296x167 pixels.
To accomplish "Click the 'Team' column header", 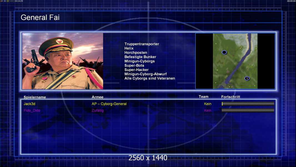I will tap(204, 97).
